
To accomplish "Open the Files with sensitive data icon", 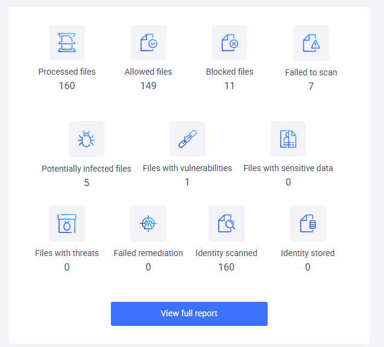I will 288,139.
